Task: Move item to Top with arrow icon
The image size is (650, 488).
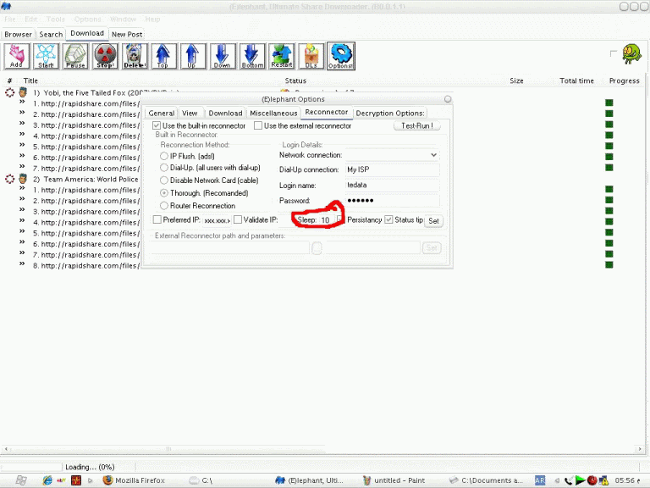Action: [x=163, y=56]
